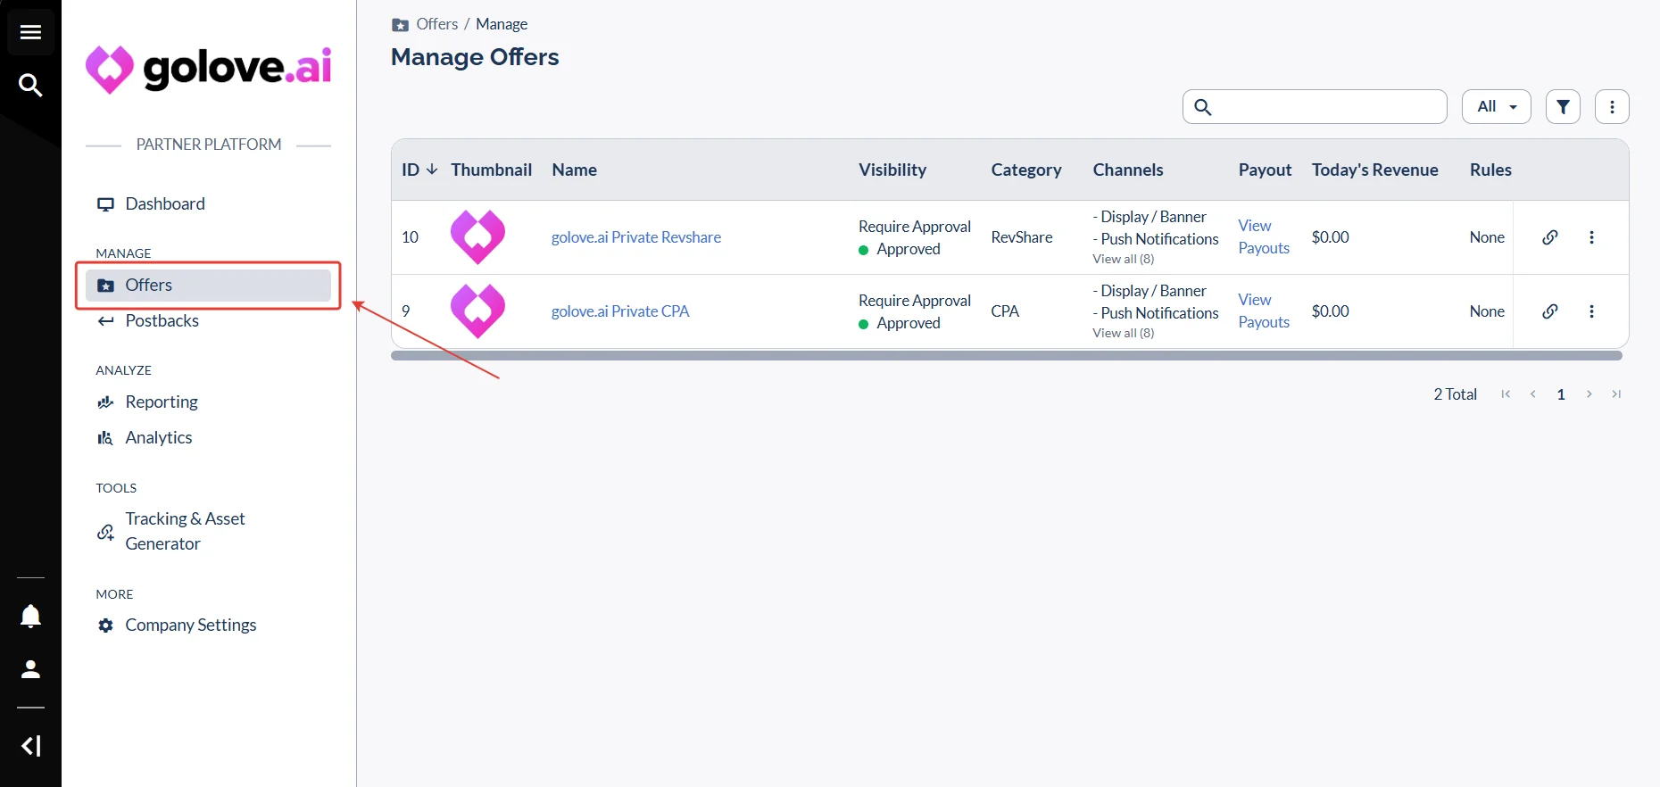Image resolution: width=1660 pixels, height=787 pixels.
Task: Click the Rules column header
Action: [1490, 170]
